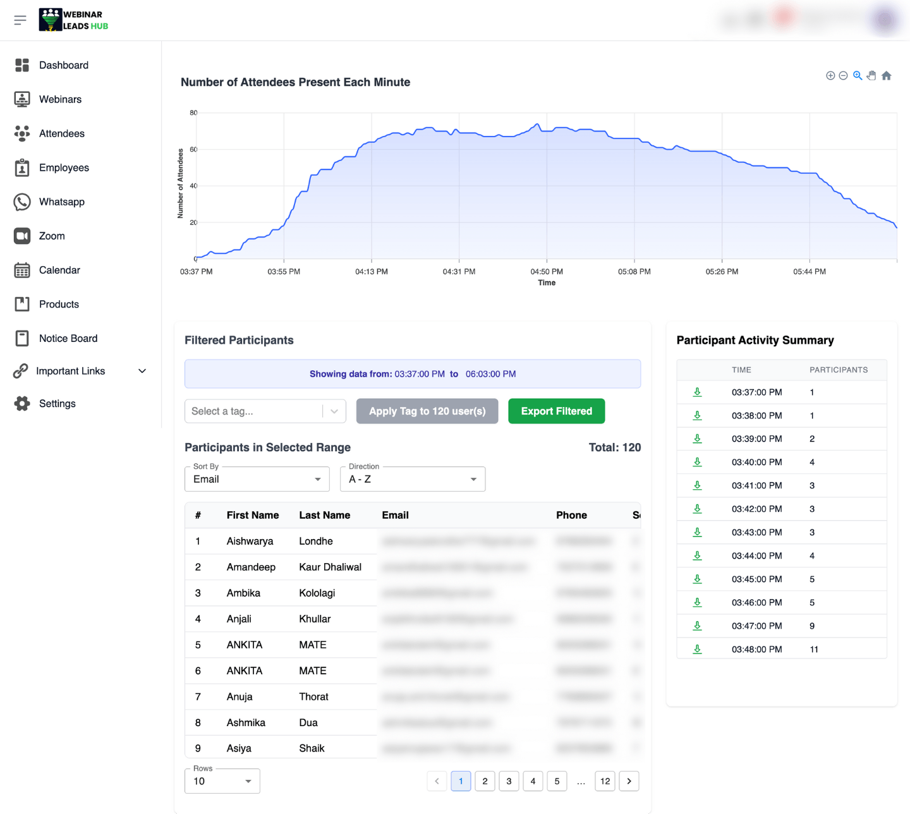
Task: Click the next page arrow button
Action: [x=629, y=782]
